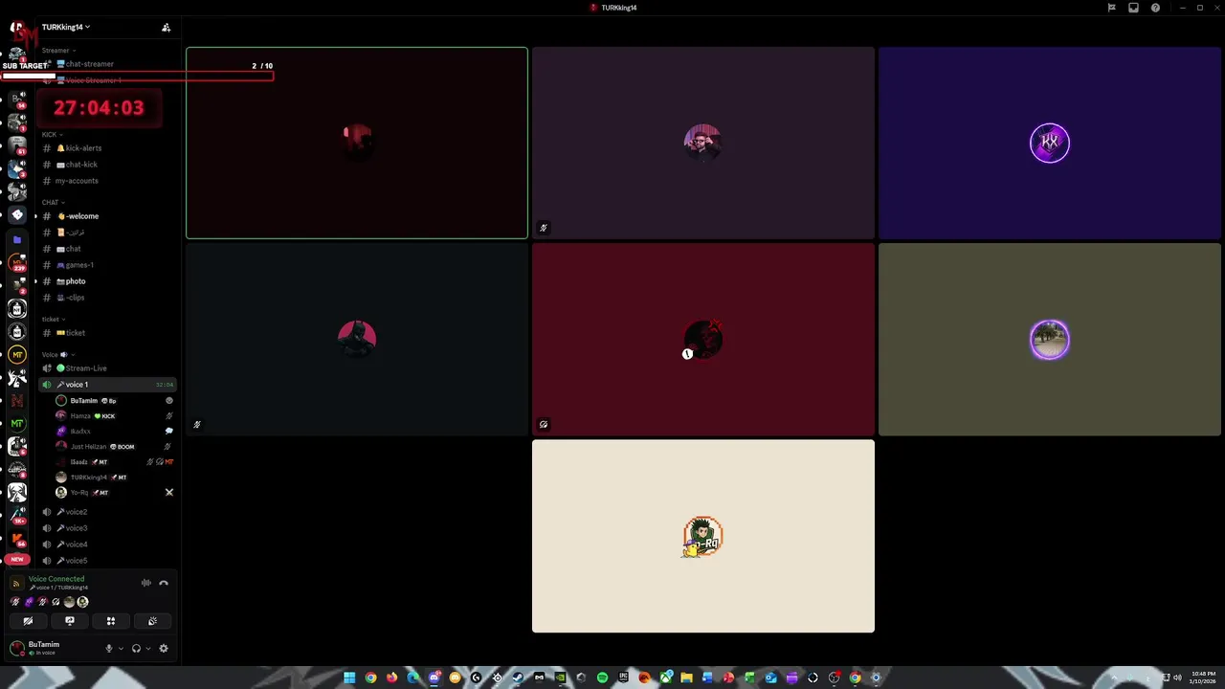The image size is (1225, 689).
Task: Select the Stream-Live stage channel
Action: (107, 368)
